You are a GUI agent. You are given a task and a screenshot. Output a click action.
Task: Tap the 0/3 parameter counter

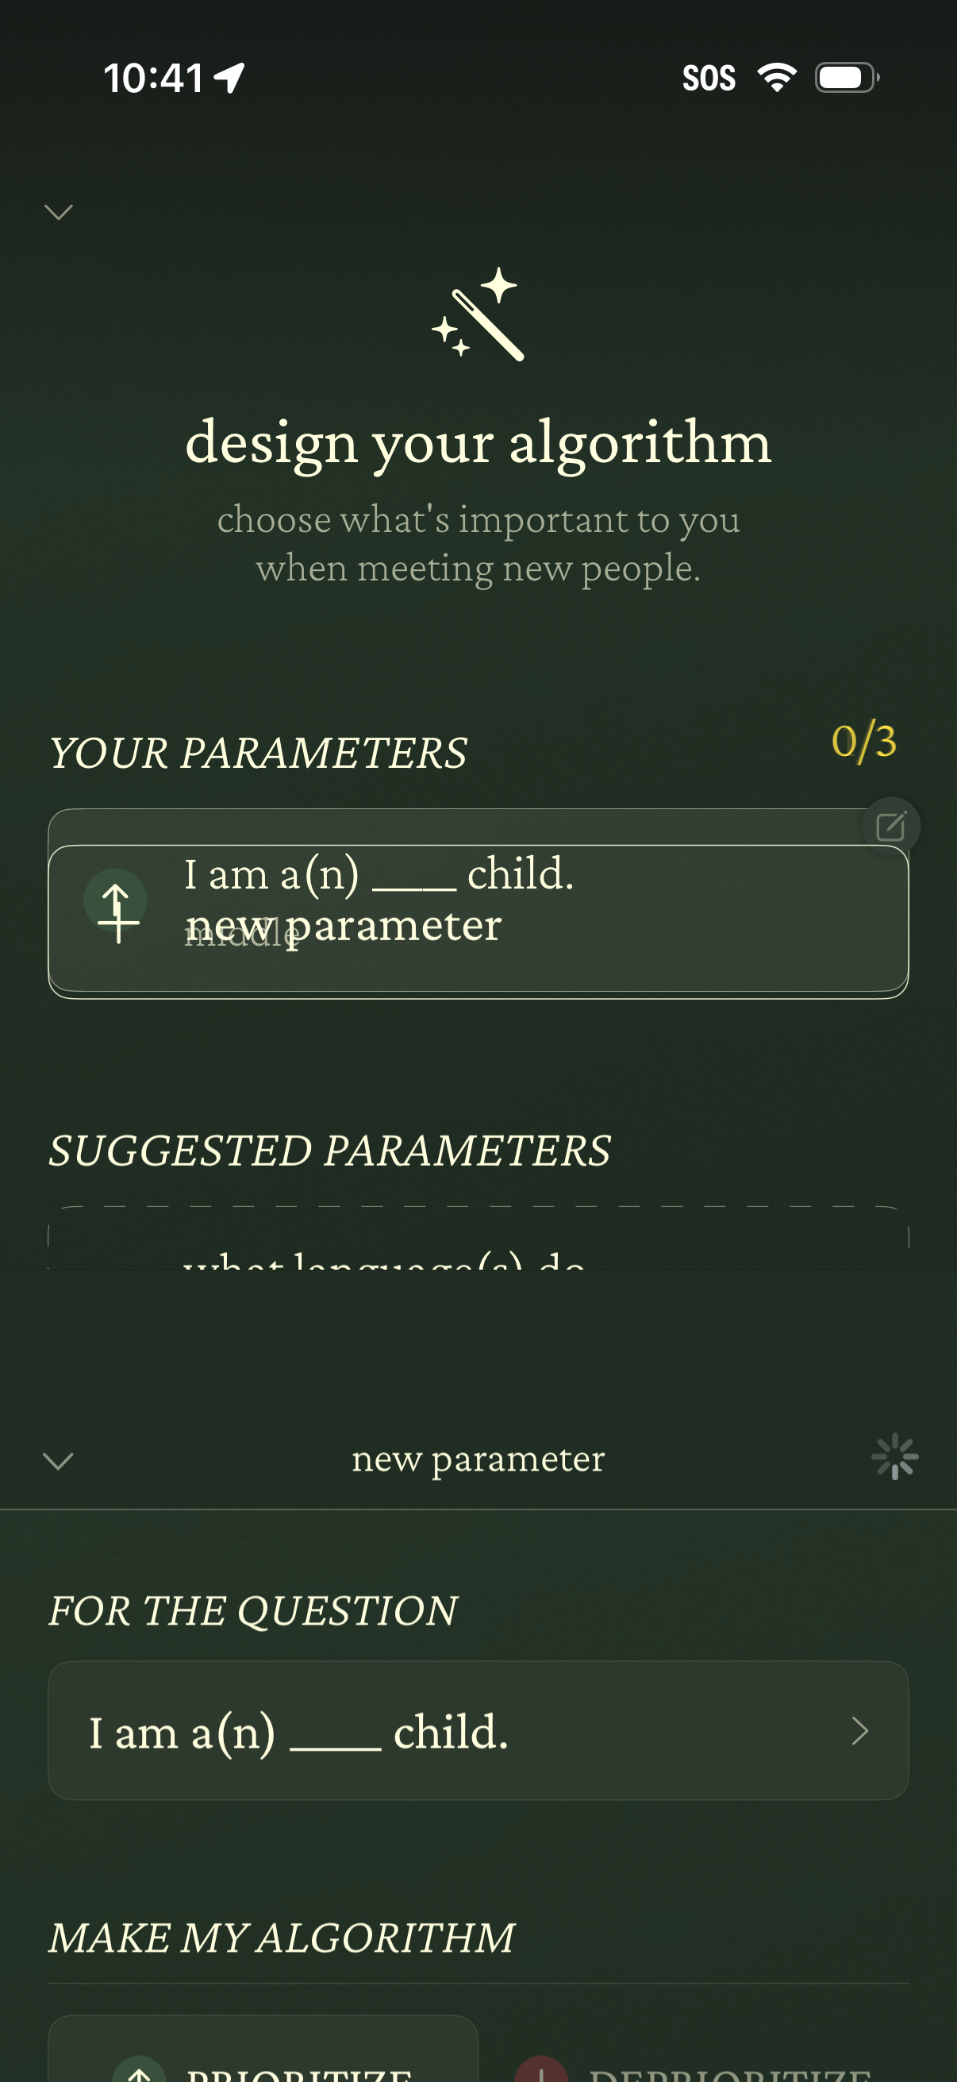point(863,741)
